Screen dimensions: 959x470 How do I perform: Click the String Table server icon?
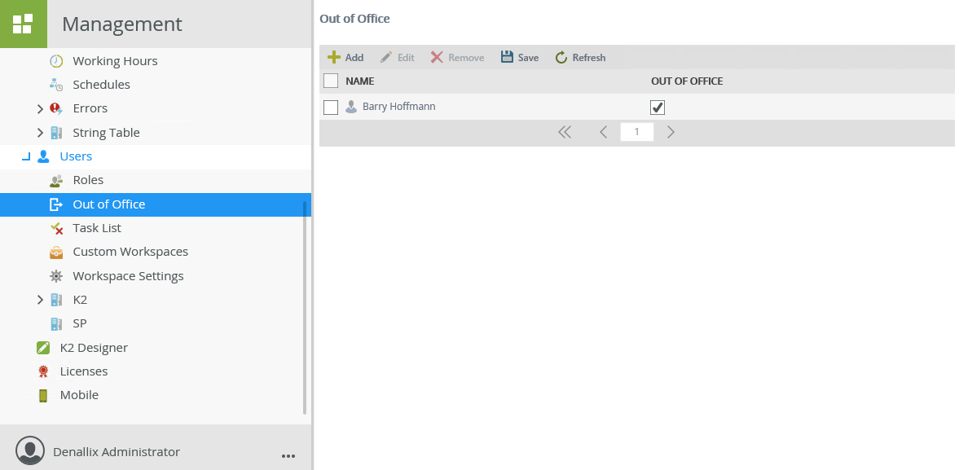[56, 133]
